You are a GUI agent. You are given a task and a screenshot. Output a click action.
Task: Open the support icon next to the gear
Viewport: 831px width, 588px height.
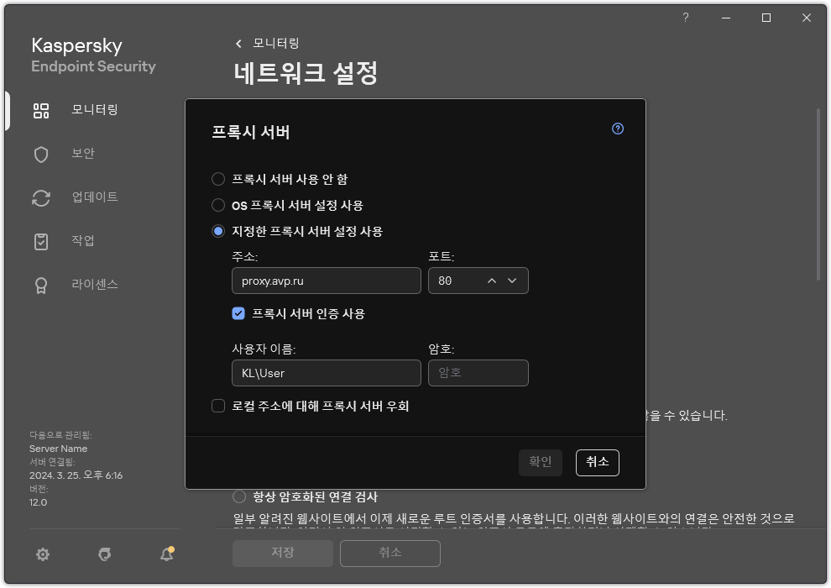point(104,554)
